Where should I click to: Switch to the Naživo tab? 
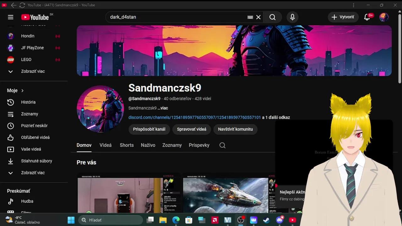(x=148, y=145)
